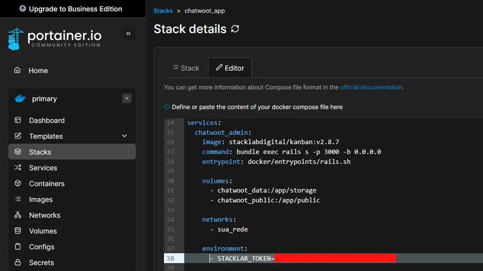Screen dimensions: 483x271
Task: Click the Home icon in sidebar
Action: [x=18, y=71]
